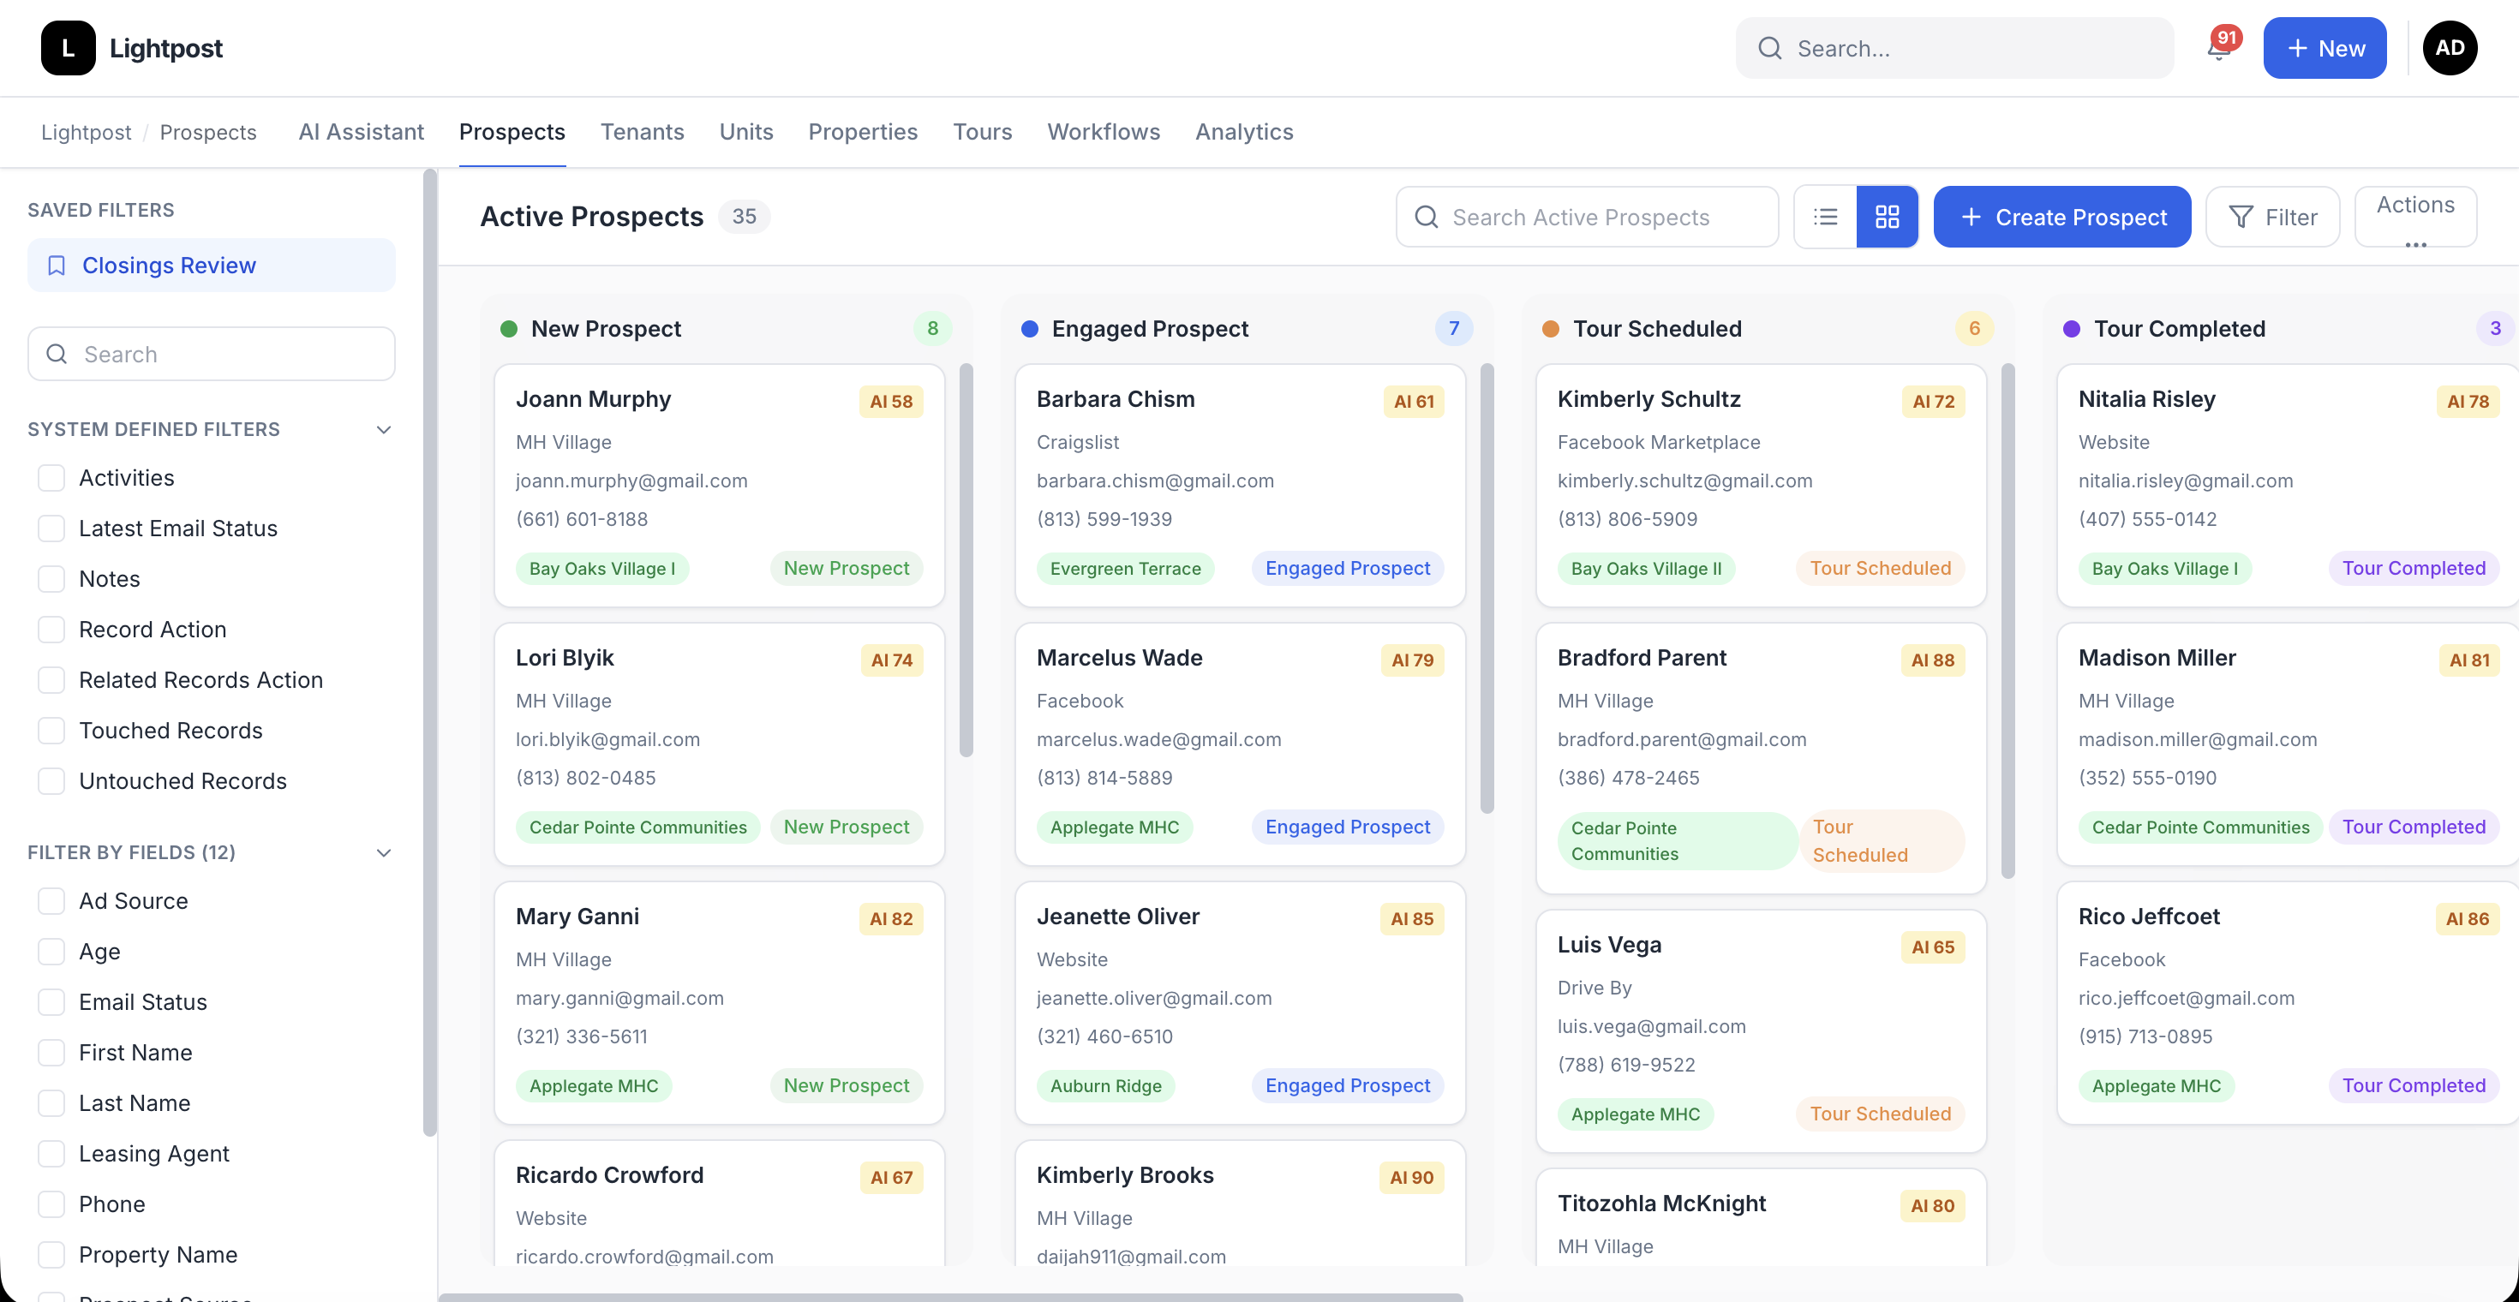Click the AI 72 badge on Kimberly Schultz
The image size is (2519, 1302).
1933,402
